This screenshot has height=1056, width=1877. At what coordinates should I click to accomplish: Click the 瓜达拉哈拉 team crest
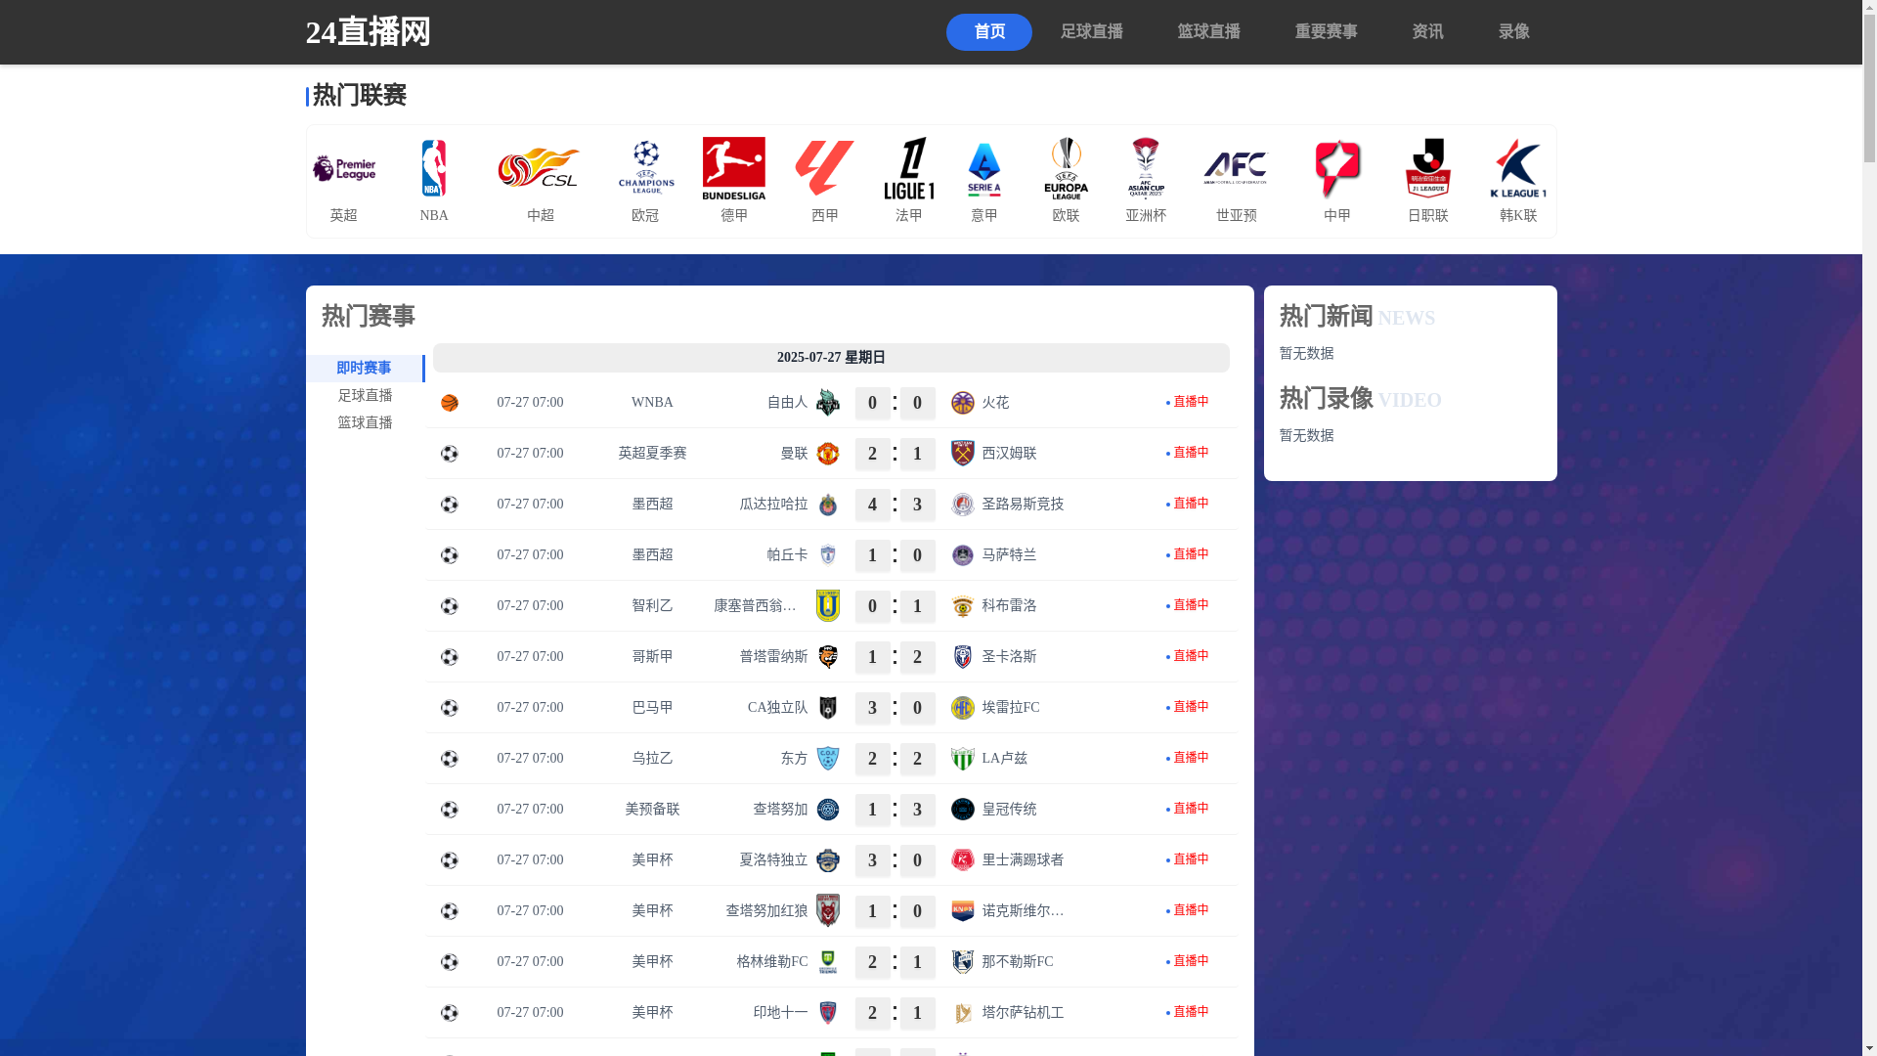828,505
